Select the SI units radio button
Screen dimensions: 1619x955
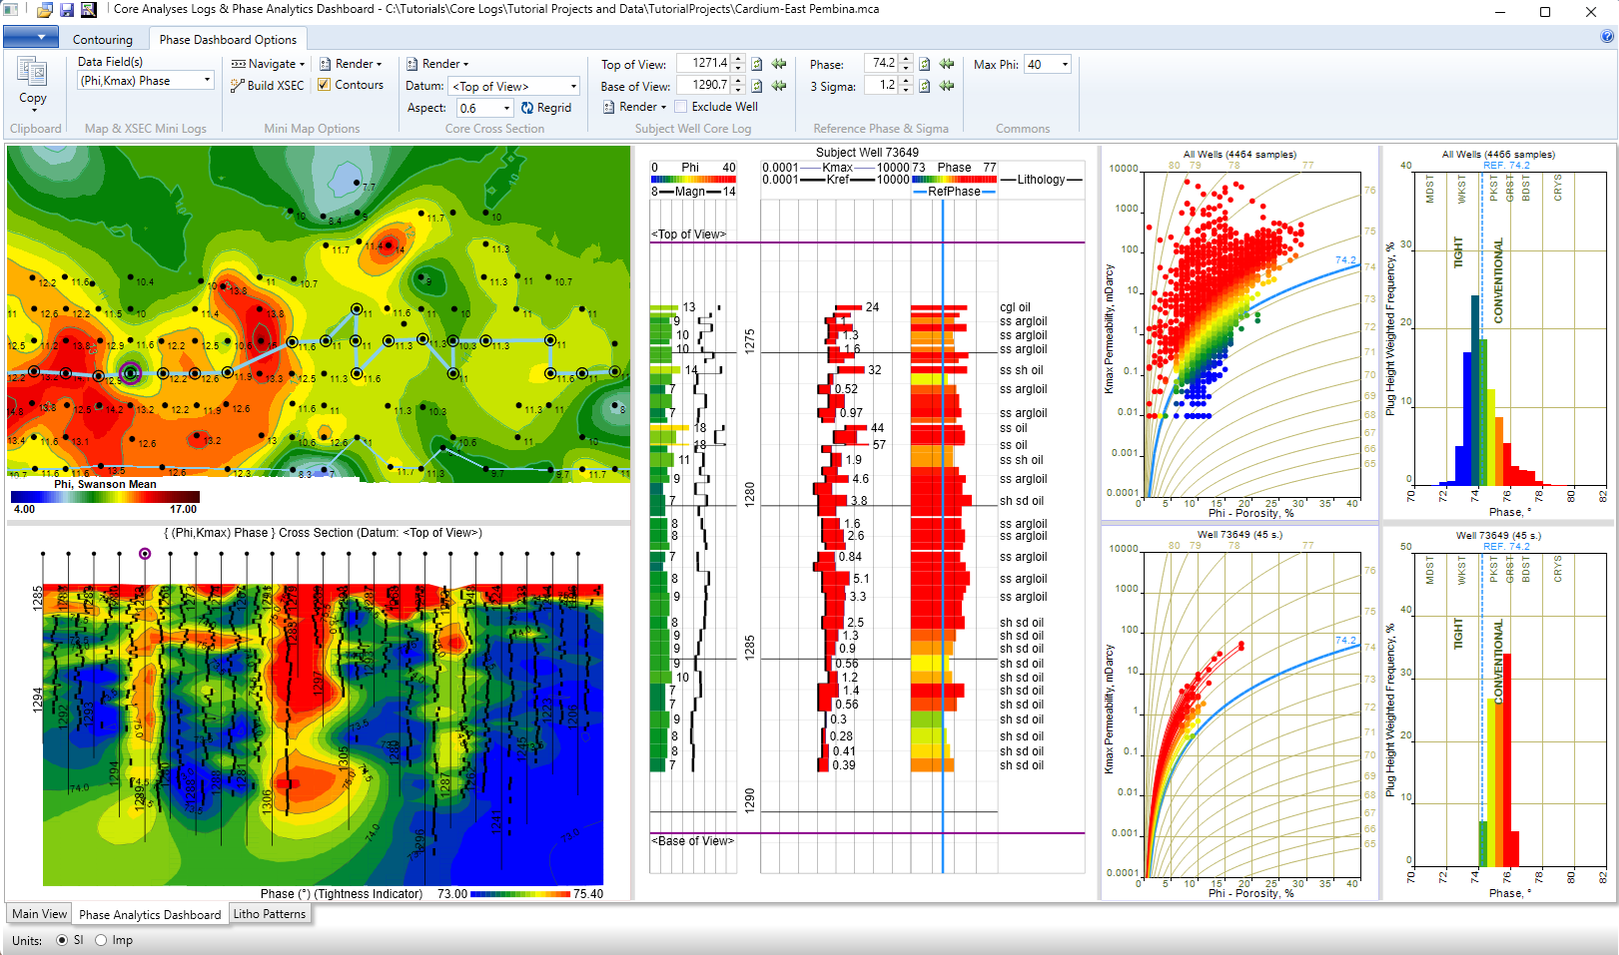point(62,940)
